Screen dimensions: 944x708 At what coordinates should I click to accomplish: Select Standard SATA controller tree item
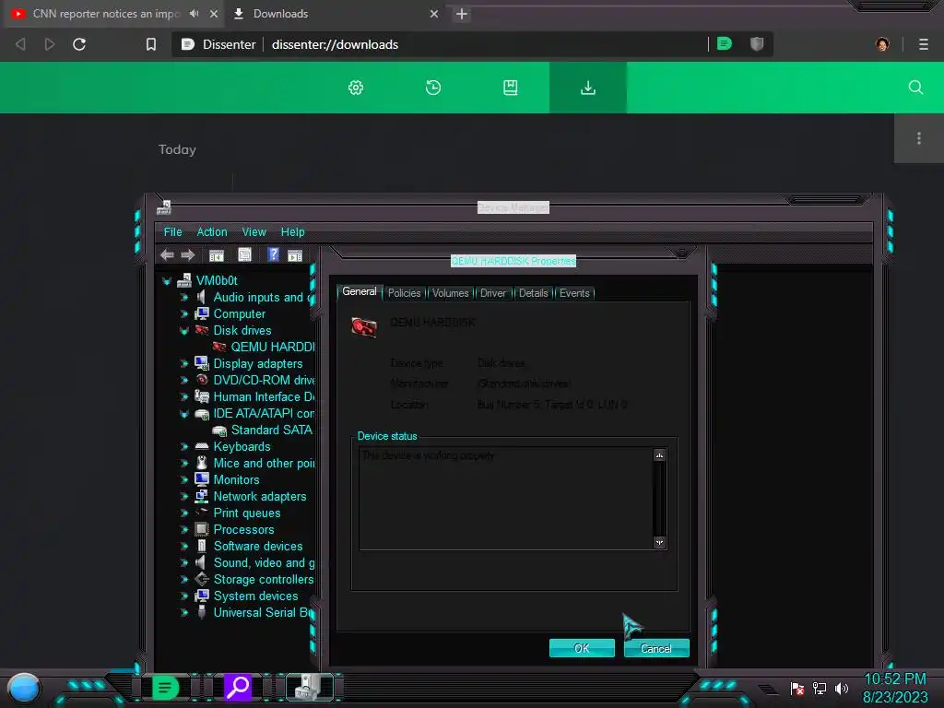pyautogui.click(x=272, y=430)
